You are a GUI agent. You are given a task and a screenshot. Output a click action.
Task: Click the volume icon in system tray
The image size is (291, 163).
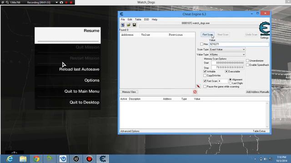click(x=266, y=159)
